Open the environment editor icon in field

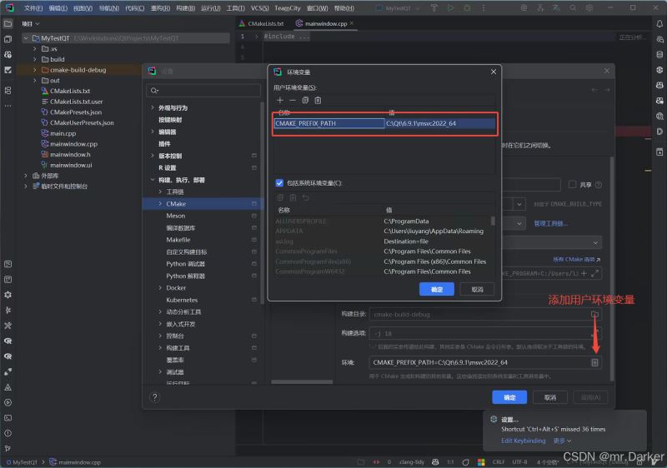click(594, 363)
